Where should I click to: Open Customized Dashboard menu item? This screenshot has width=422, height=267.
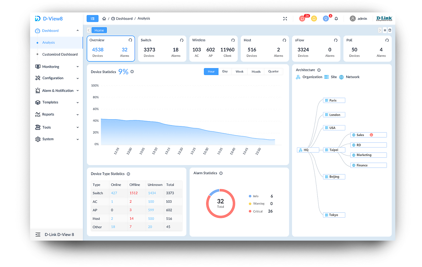[60, 54]
